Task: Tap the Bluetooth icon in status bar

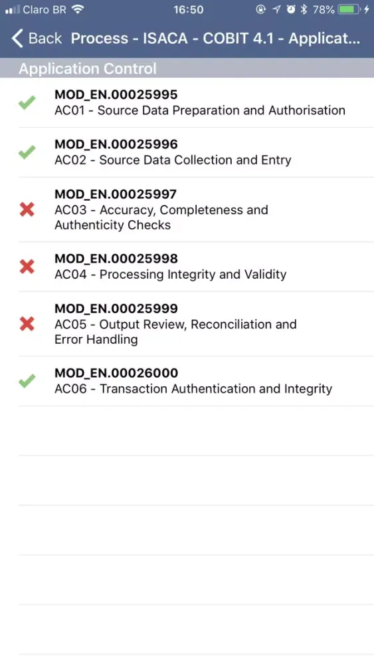Action: coord(304,9)
